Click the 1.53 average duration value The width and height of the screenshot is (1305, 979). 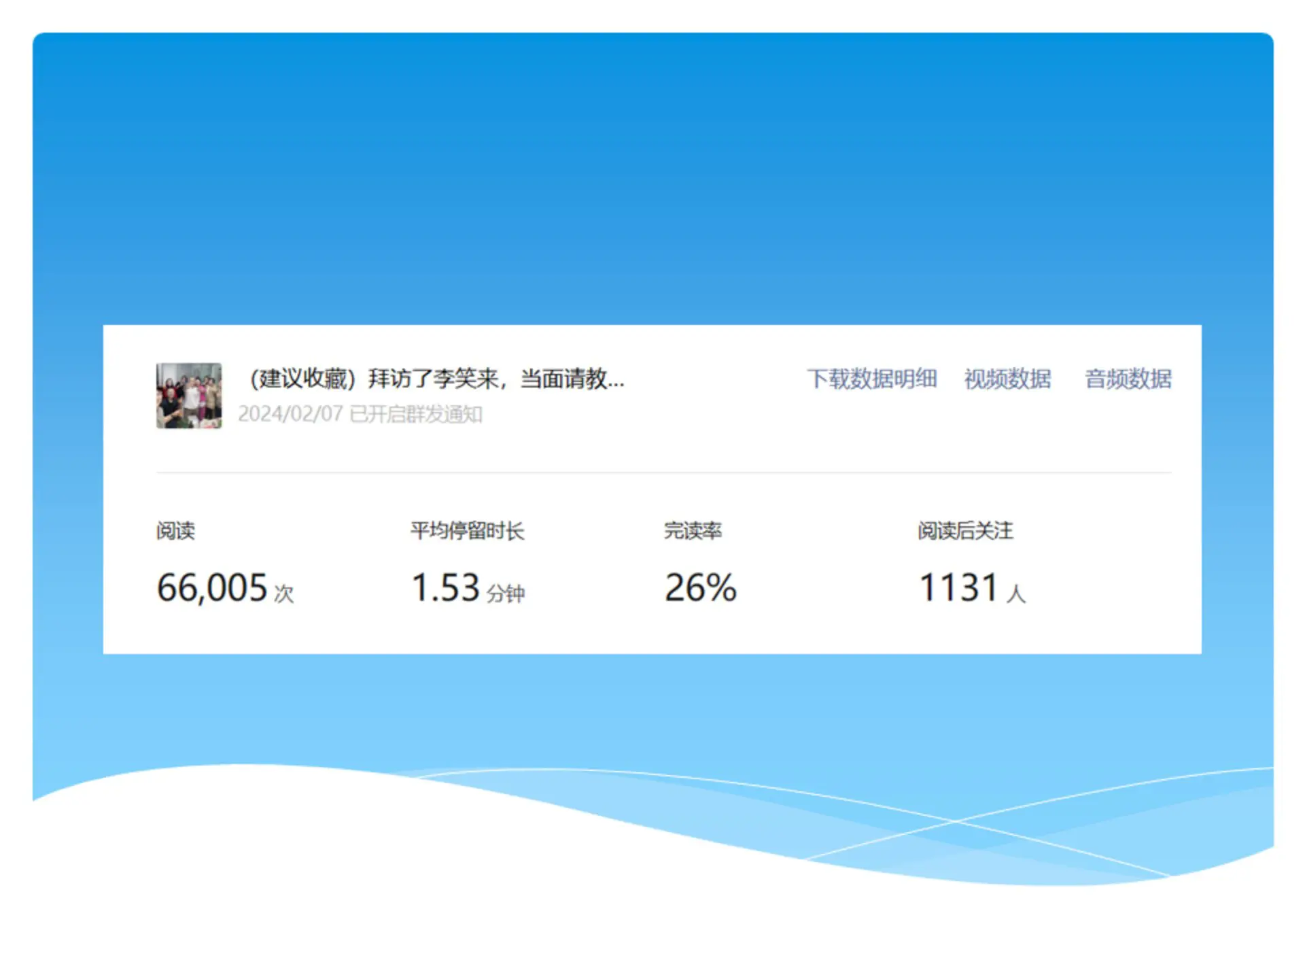(x=445, y=587)
